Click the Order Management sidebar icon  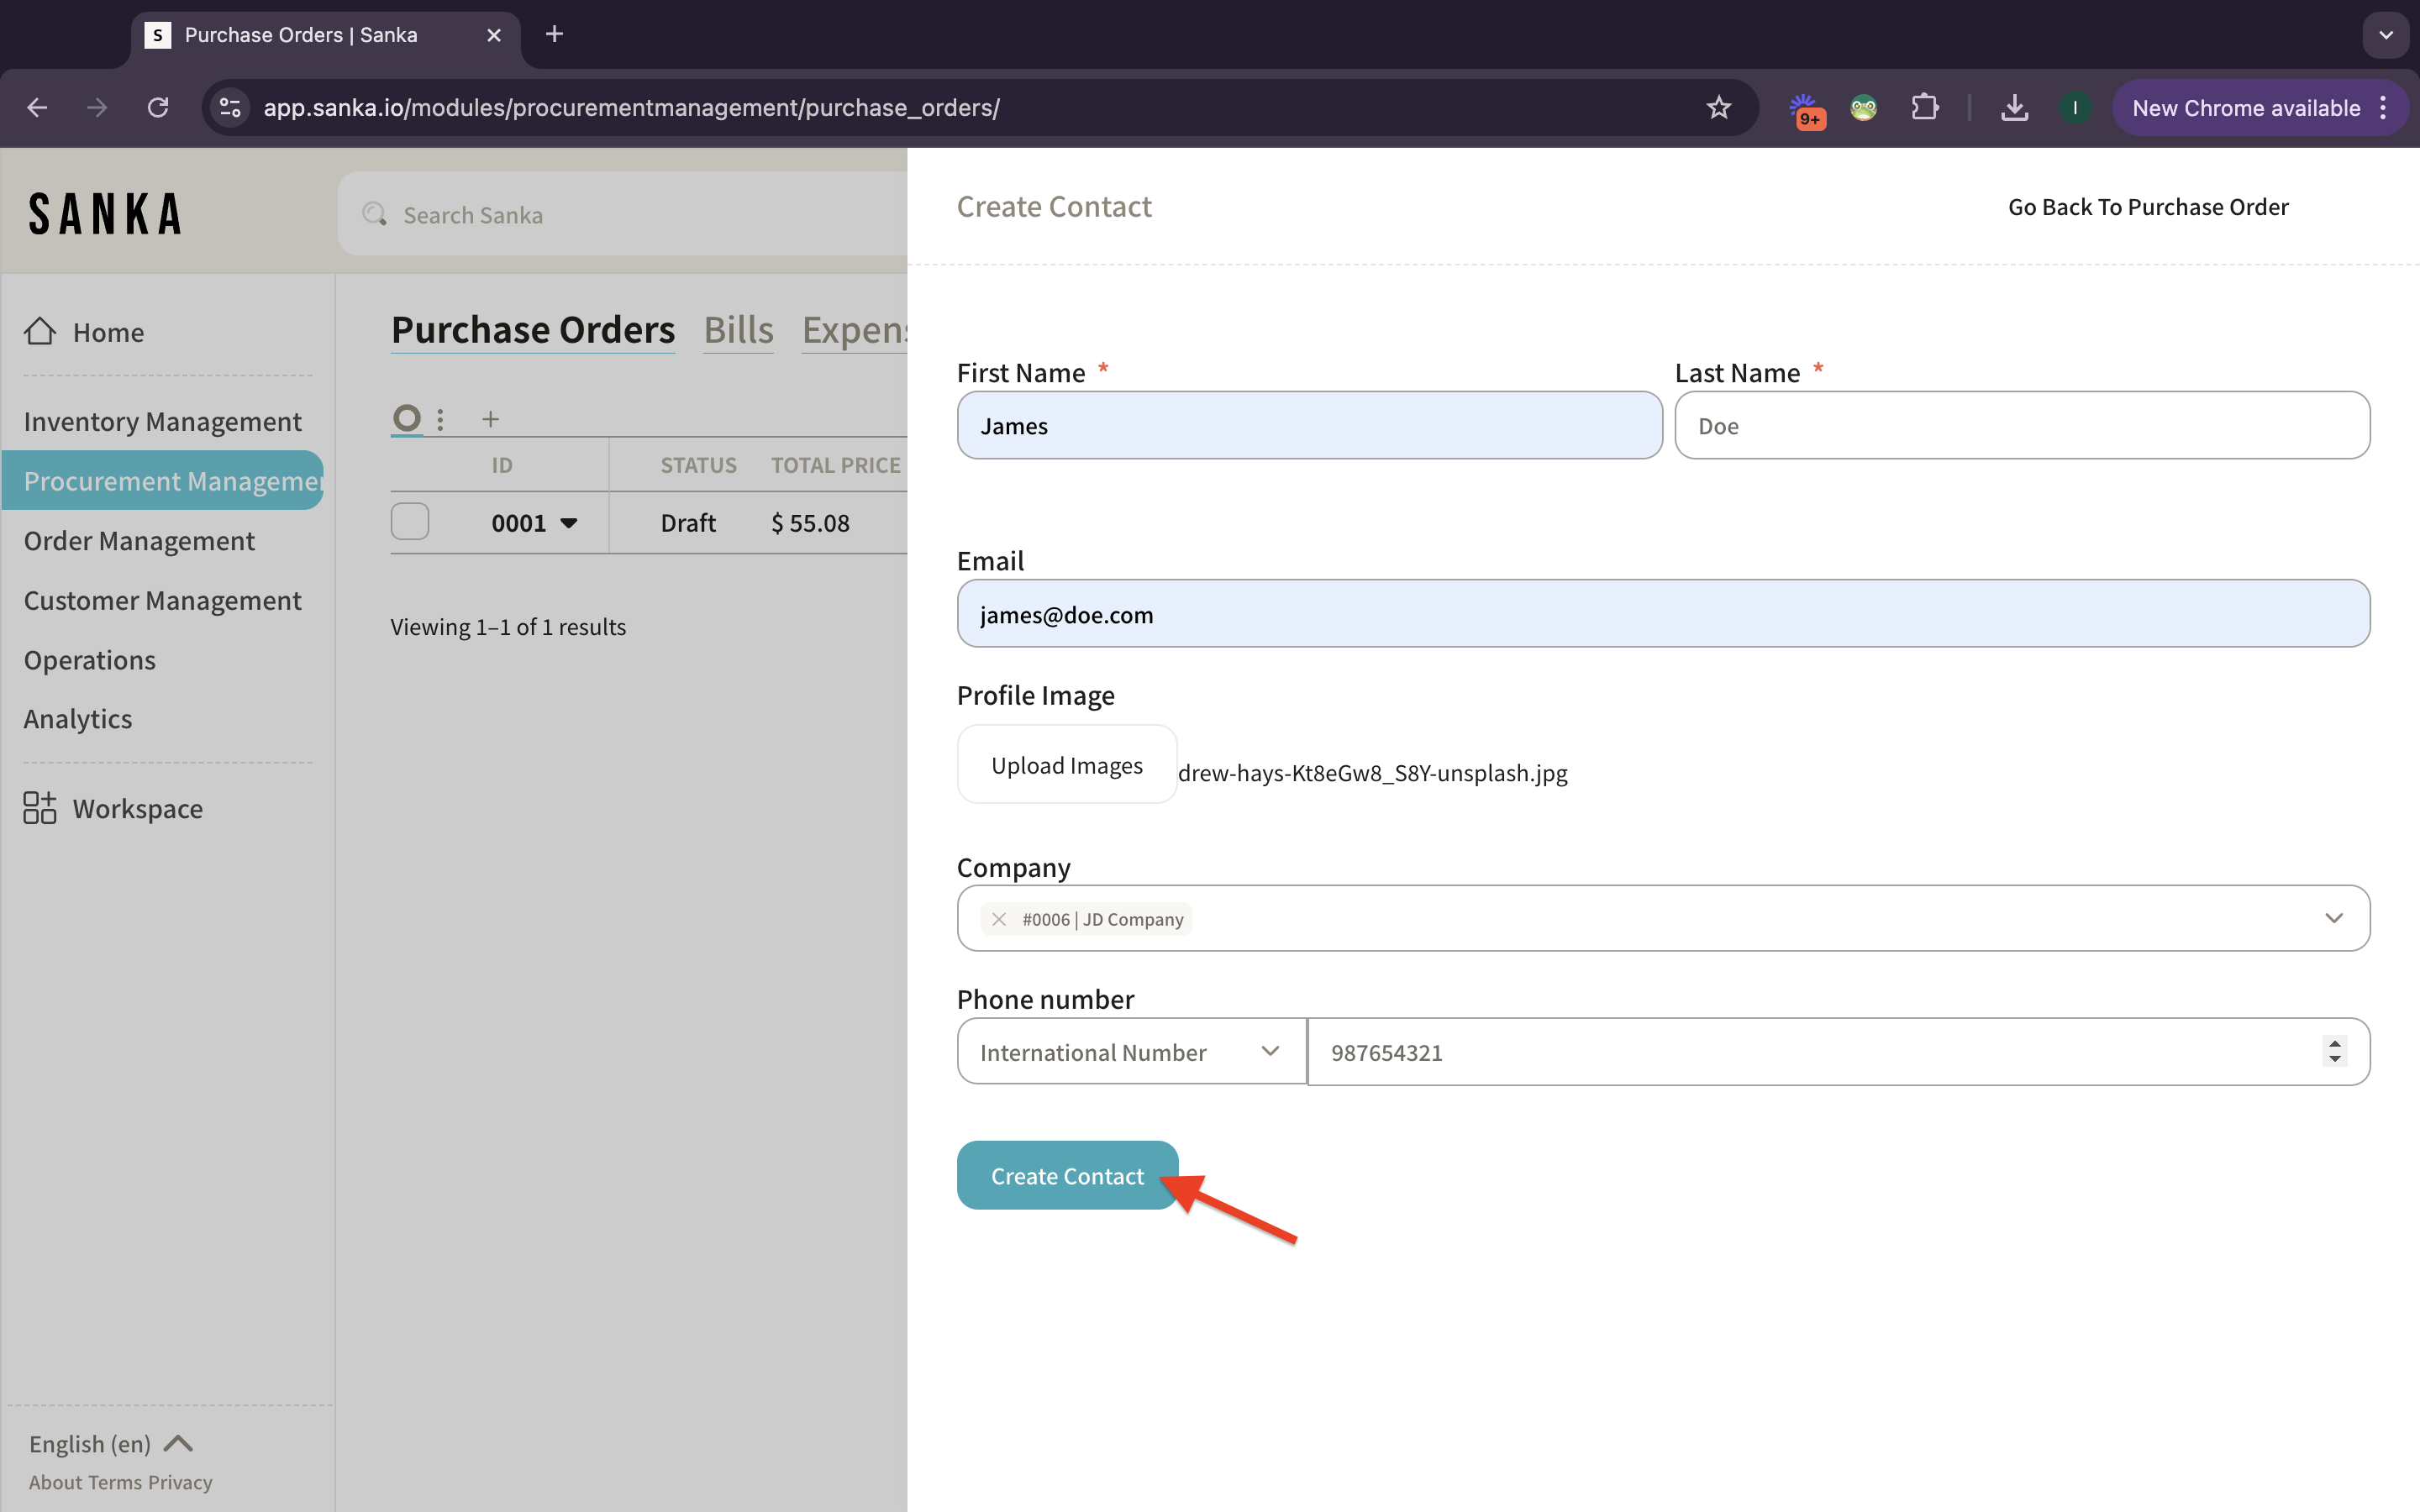[138, 540]
